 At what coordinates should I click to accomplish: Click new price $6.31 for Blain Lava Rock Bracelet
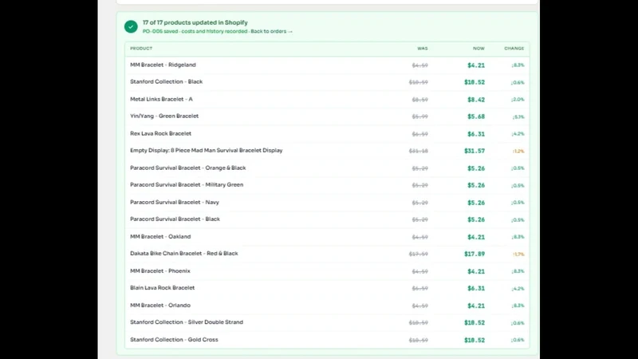coord(476,289)
